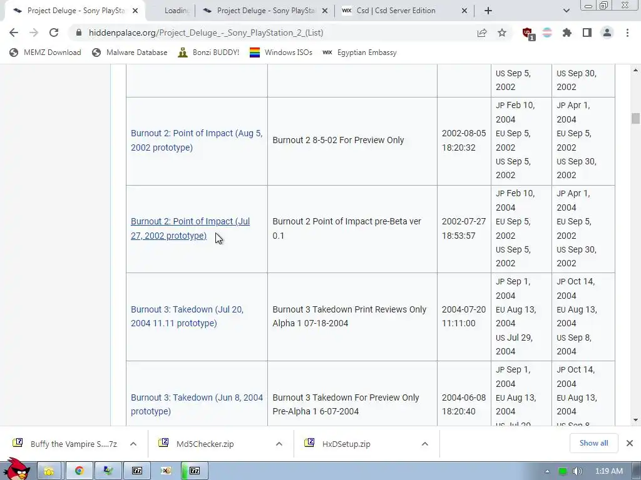Go back to the previous page
This screenshot has height=480, width=641.
coord(14,32)
